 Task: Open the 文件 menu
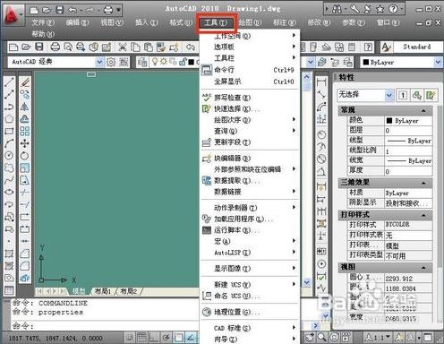(43, 22)
